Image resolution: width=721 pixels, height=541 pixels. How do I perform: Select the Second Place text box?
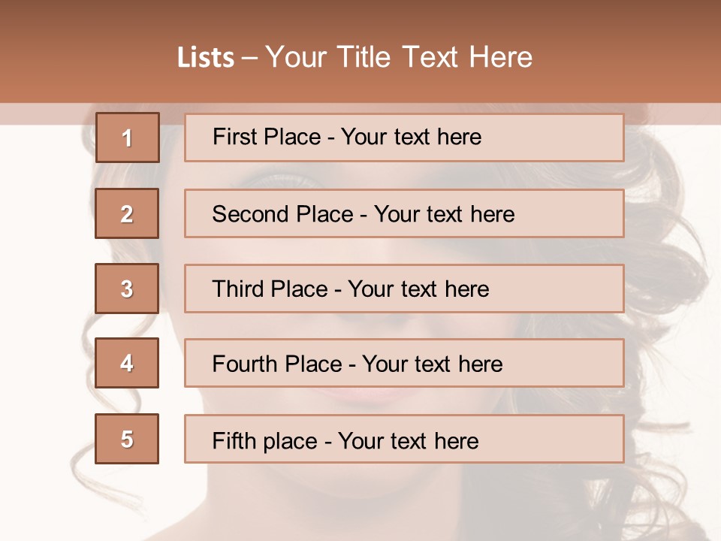coord(404,213)
